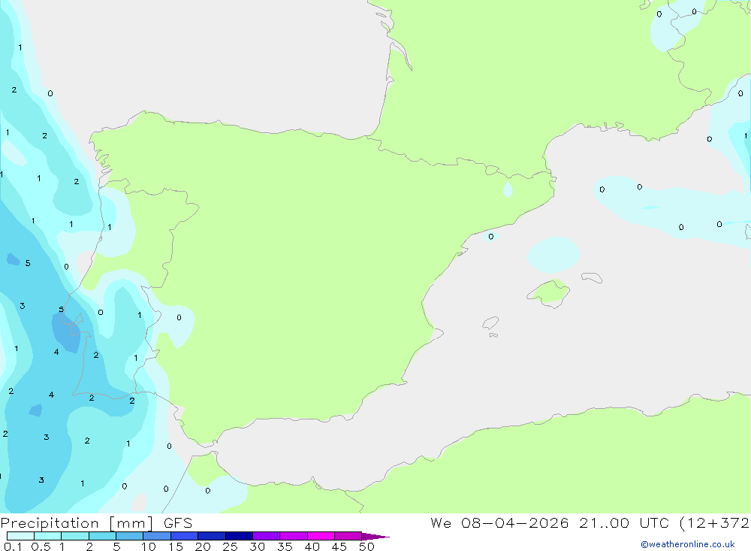Click the "35" legend label

click(285, 546)
